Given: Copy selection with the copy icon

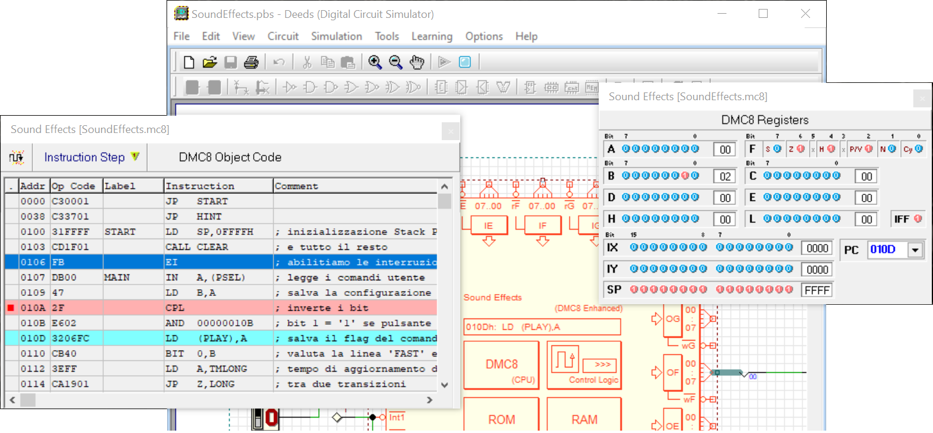Looking at the screenshot, I should pyautogui.click(x=328, y=62).
